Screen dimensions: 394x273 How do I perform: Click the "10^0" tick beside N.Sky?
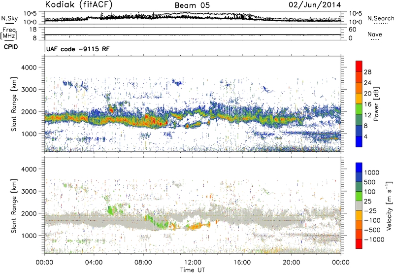[30, 22]
